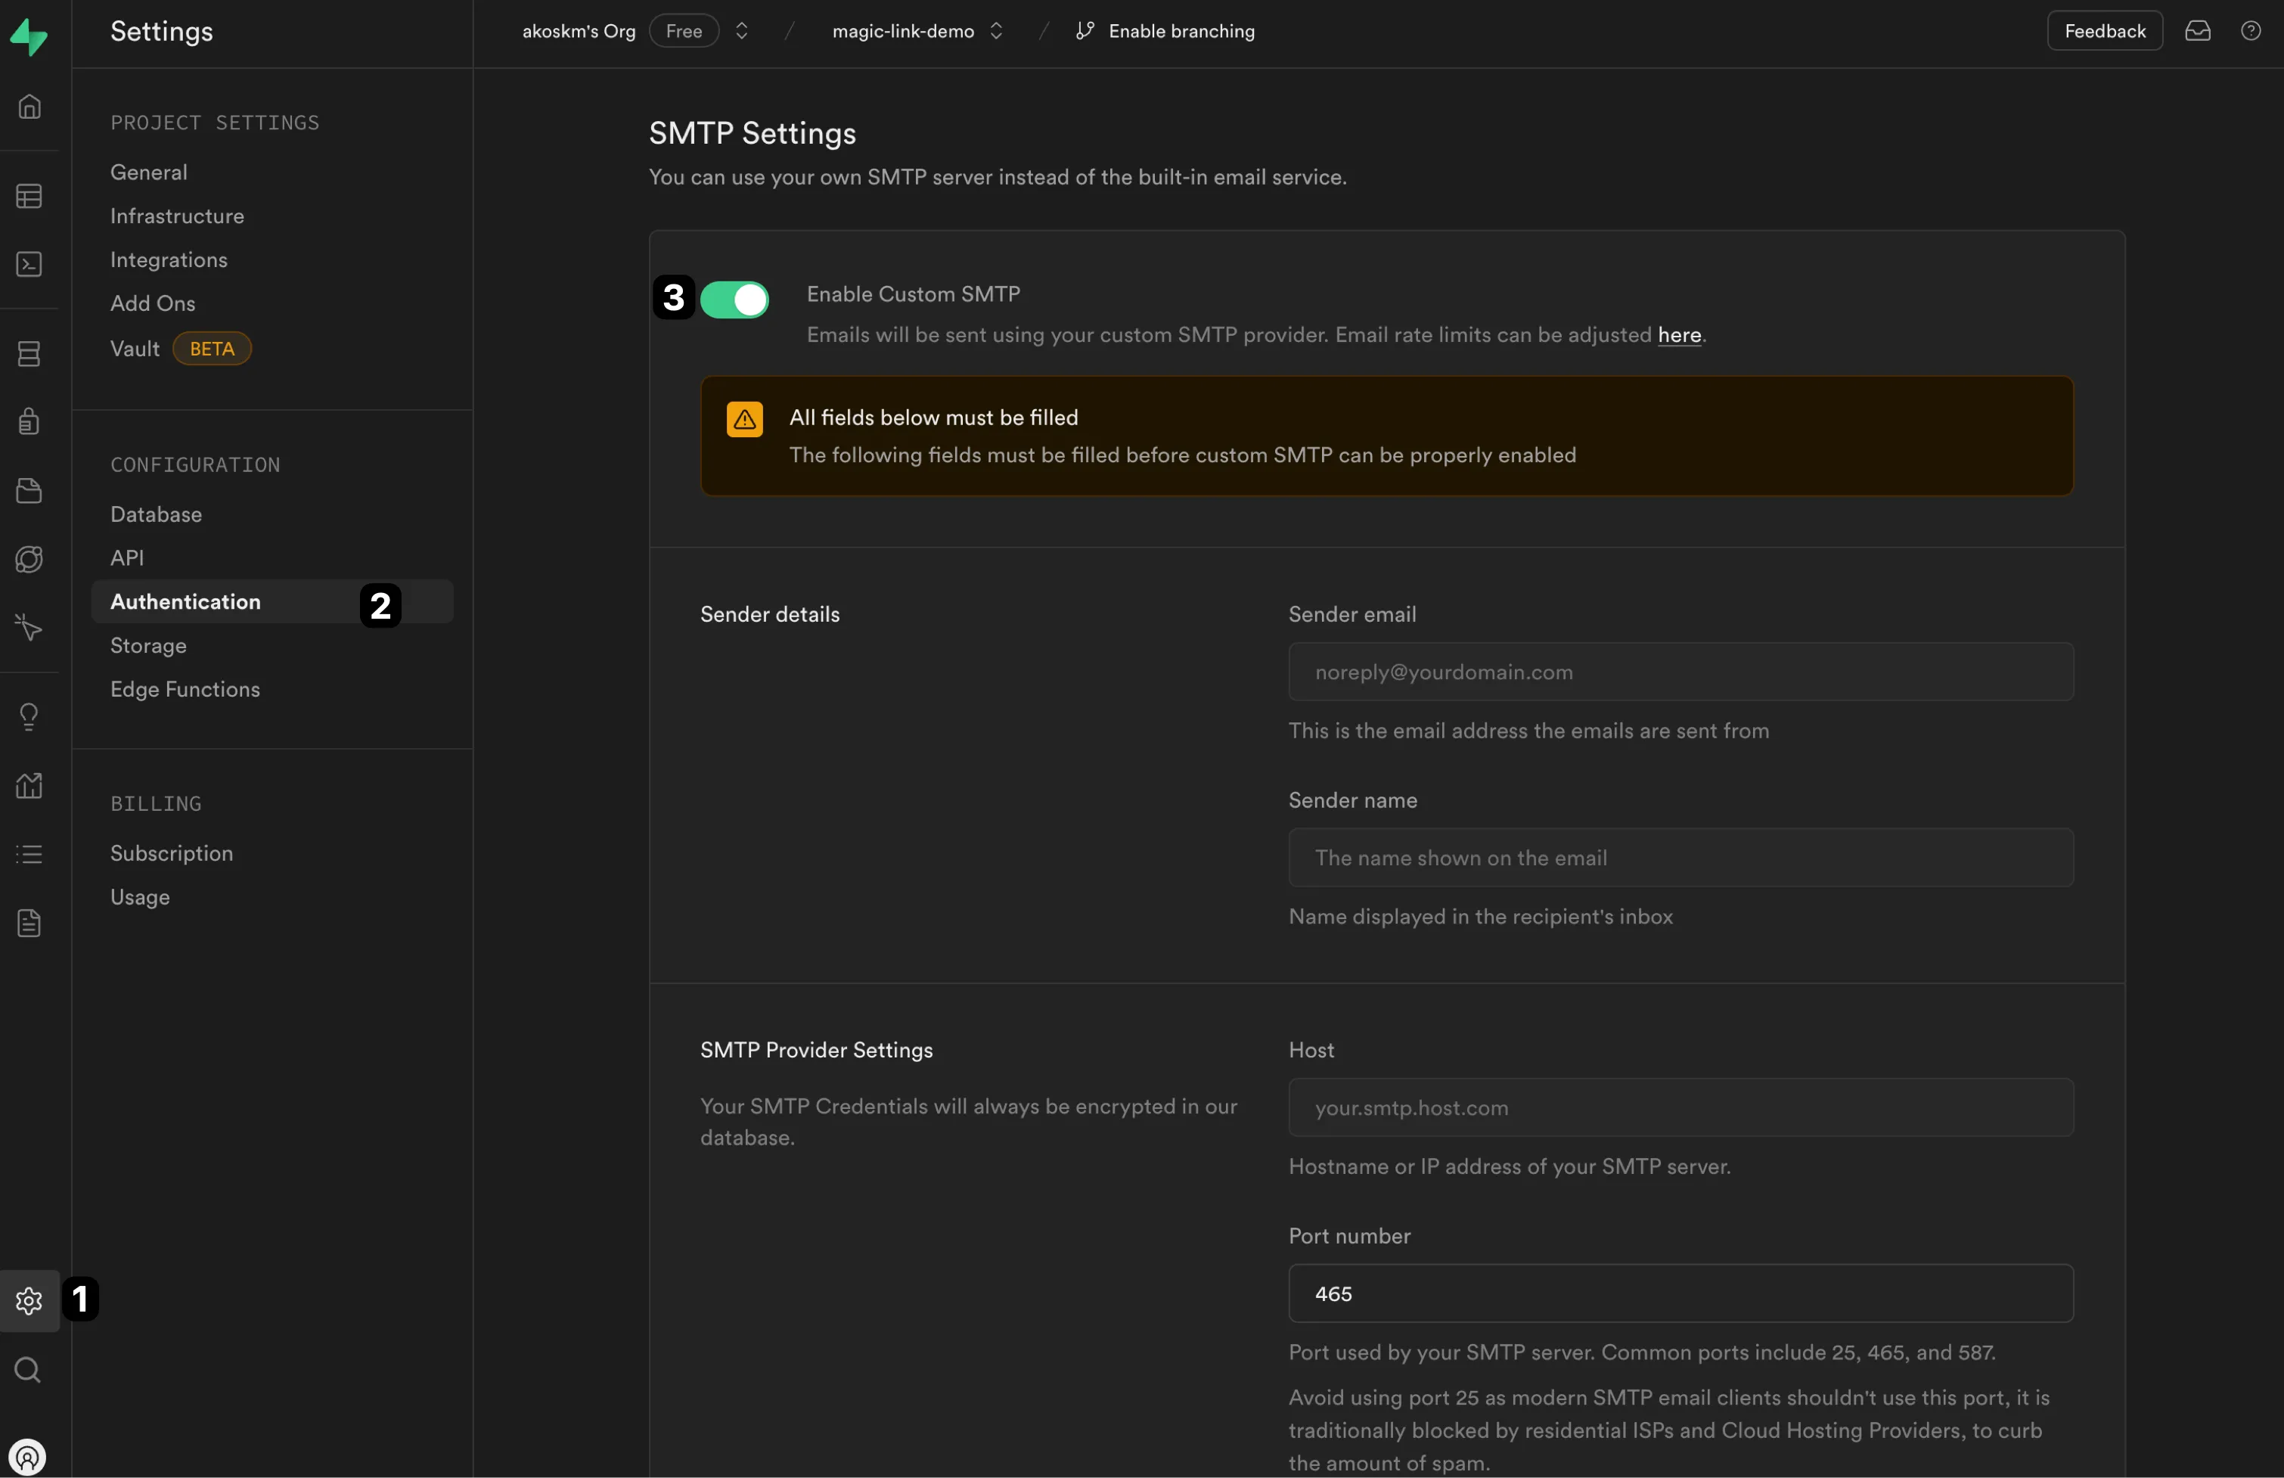2284x1478 pixels.
Task: Toggle Enable Custom SMTP switch
Action: click(x=734, y=300)
